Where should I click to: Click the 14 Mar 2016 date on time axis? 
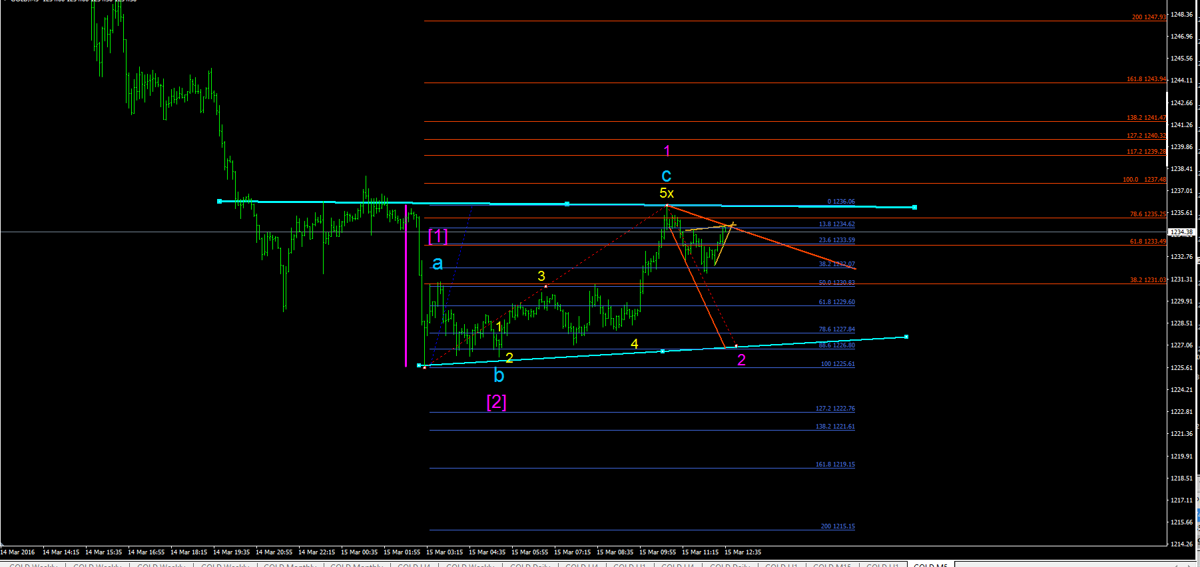18,552
